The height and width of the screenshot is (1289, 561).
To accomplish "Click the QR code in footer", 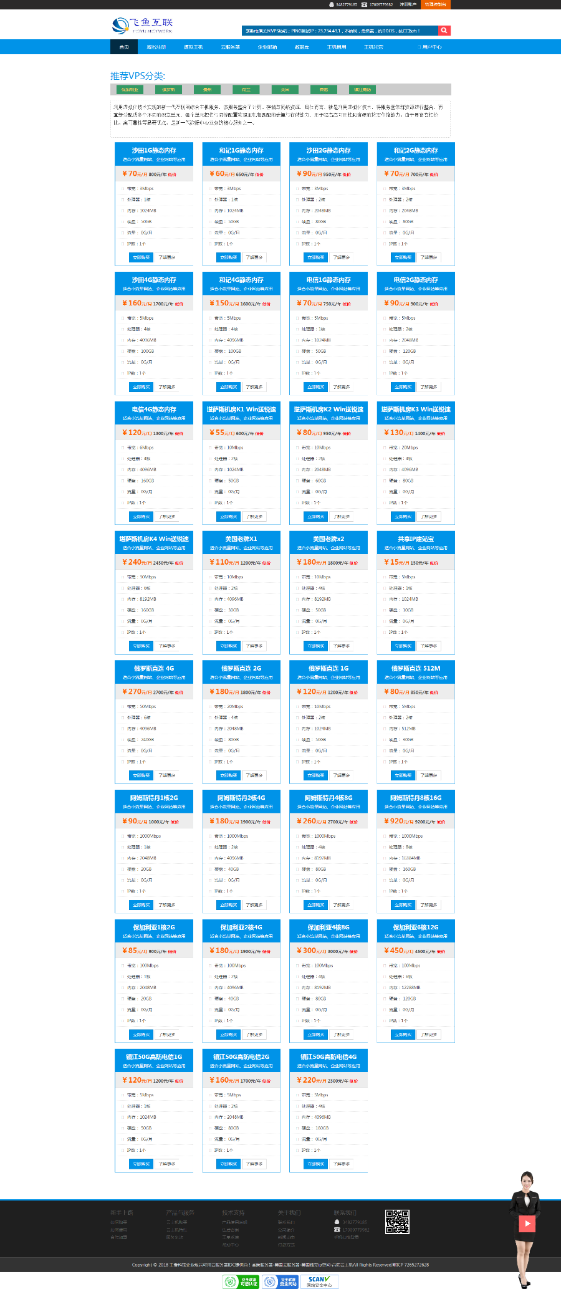I will (397, 1222).
